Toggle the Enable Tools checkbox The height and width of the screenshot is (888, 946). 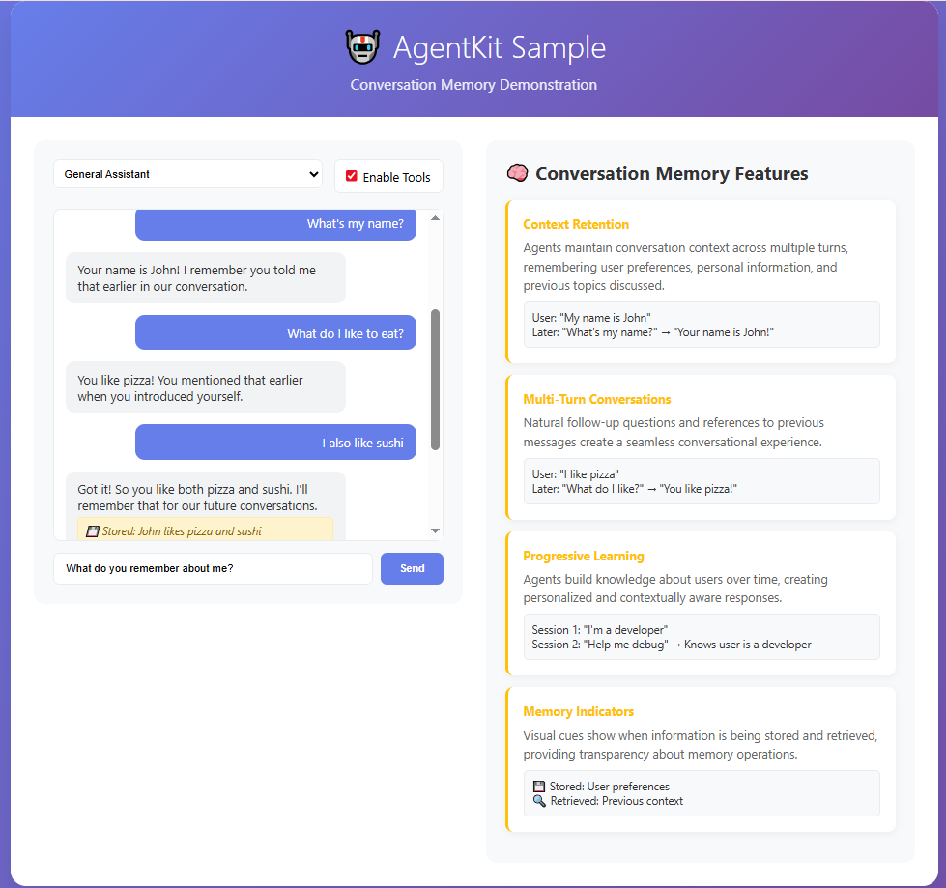point(352,176)
